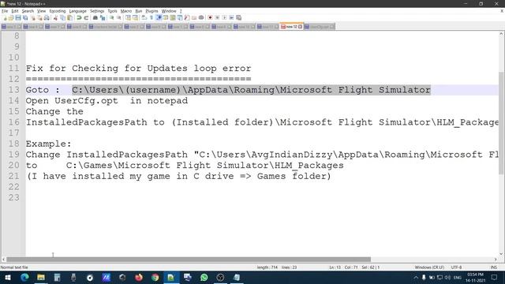
Task: Click the New file toolbar icon
Action: tap(5, 17)
